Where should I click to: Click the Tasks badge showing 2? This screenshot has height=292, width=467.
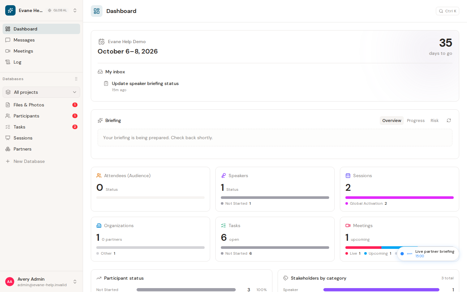click(75, 127)
